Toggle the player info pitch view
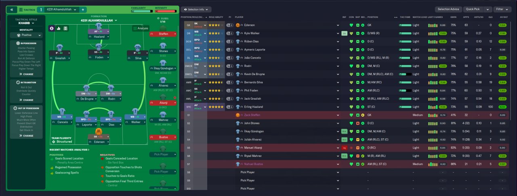517x196 pixels. (x=52, y=28)
